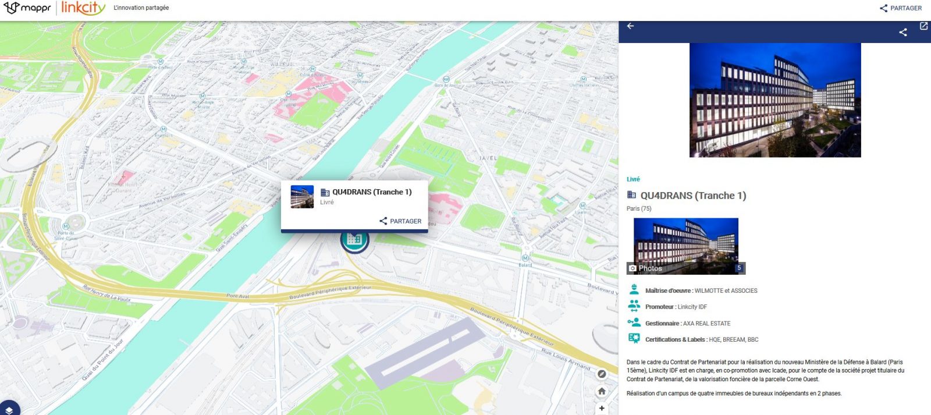Click the mappr logo in the header
Screen dimensions: 931x415
(x=27, y=8)
